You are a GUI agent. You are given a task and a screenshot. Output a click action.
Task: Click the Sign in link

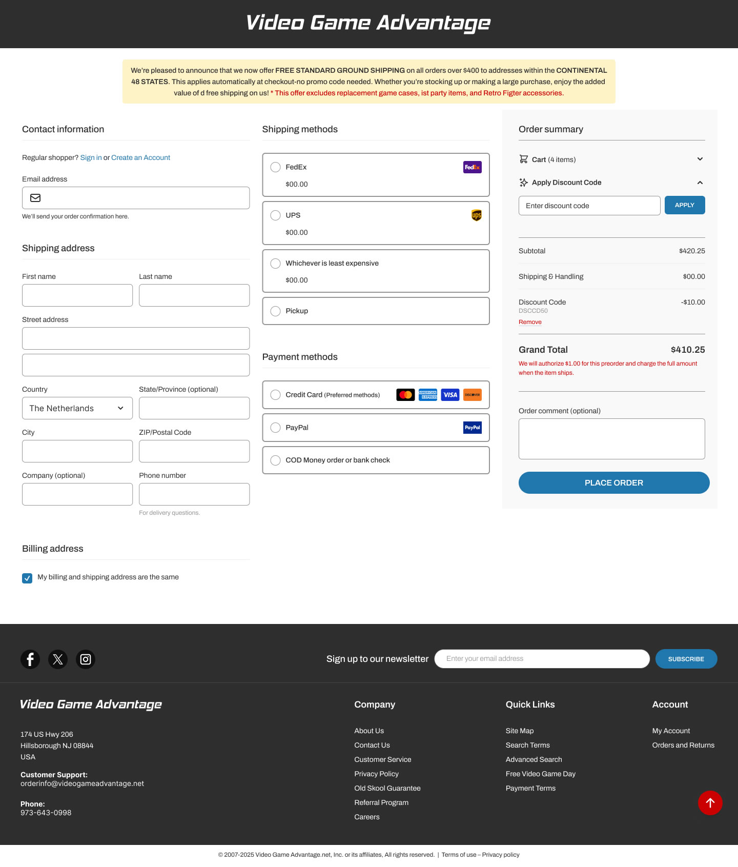coord(91,157)
